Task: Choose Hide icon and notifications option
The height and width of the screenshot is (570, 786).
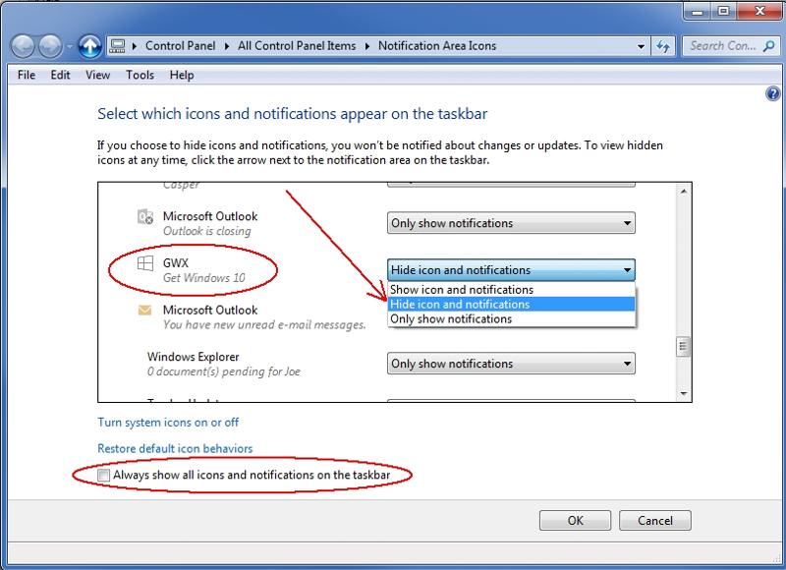Action: [511, 305]
